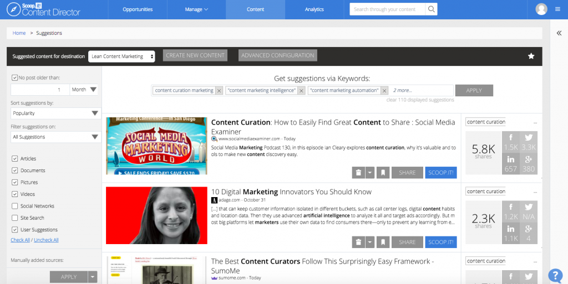Viewport: 568px width, 284px height.
Task: Click the search magnifier icon
Action: click(431, 9)
